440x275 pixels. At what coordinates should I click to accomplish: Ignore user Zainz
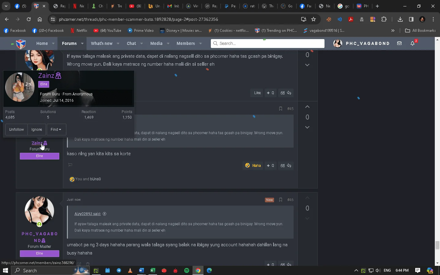coord(37,130)
